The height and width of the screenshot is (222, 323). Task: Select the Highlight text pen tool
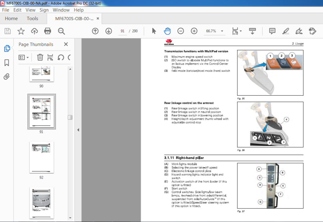click(x=286, y=31)
